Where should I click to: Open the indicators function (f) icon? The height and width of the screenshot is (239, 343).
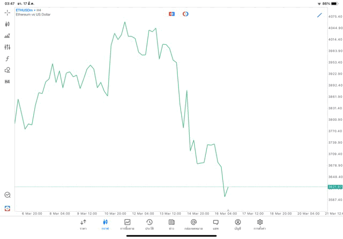point(7,59)
